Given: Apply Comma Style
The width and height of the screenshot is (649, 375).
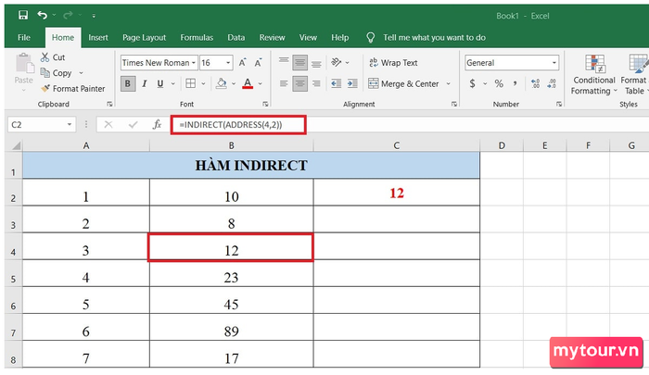Looking at the screenshot, I should pyautogui.click(x=515, y=84).
